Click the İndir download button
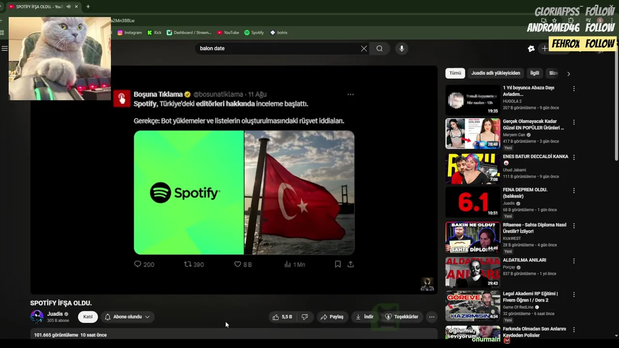This screenshot has width=619, height=348. point(365,317)
